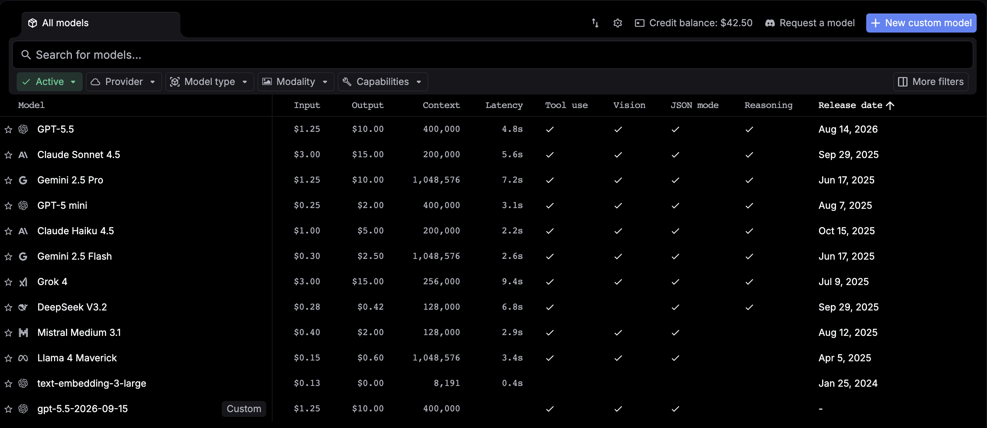The height and width of the screenshot is (428, 987).
Task: Click the OpenAI icon beside GPT-5 mini
Action: pos(23,206)
